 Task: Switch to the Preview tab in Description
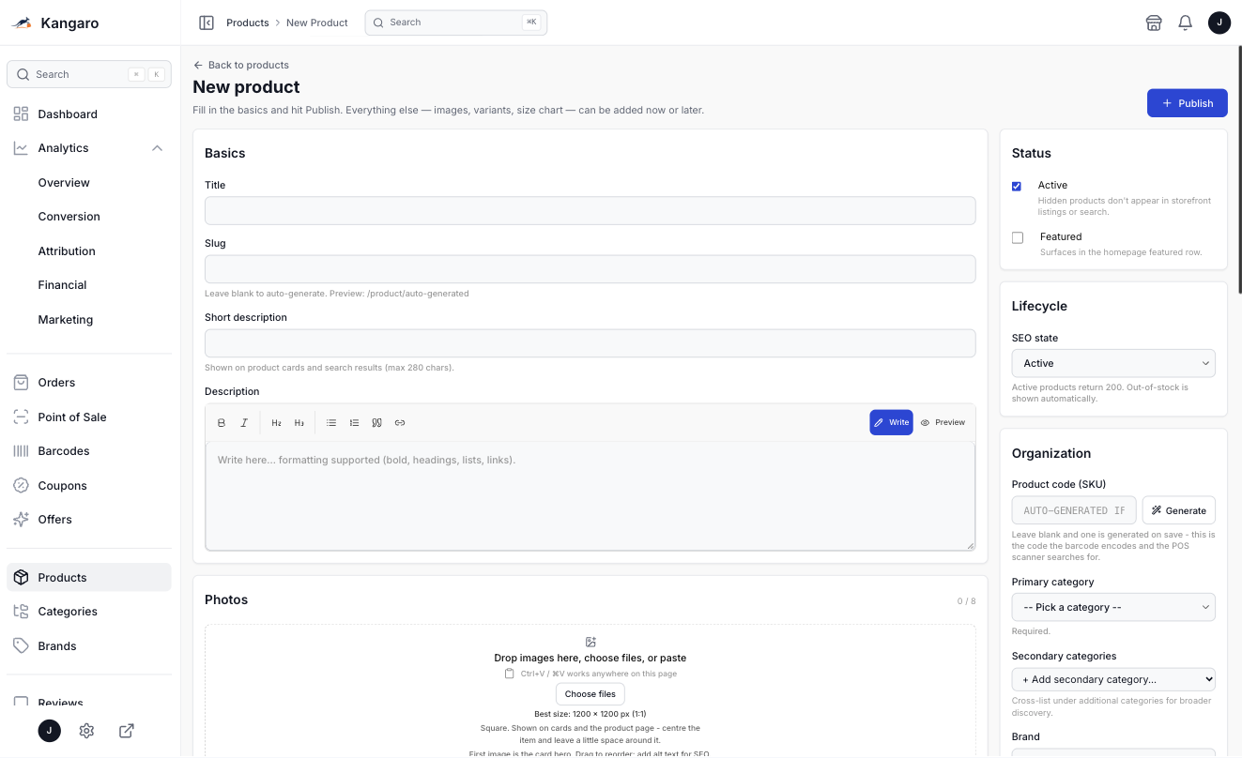point(943,423)
